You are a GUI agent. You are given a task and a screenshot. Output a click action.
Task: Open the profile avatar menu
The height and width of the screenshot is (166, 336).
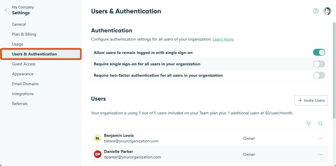(x=327, y=11)
